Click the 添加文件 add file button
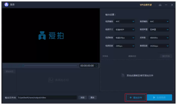 click(x=136, y=98)
